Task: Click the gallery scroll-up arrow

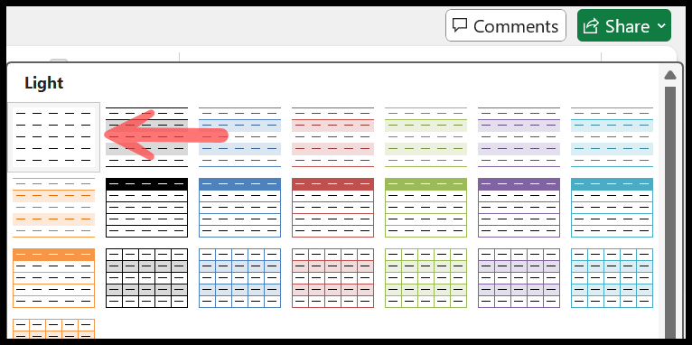Action: 670,75
